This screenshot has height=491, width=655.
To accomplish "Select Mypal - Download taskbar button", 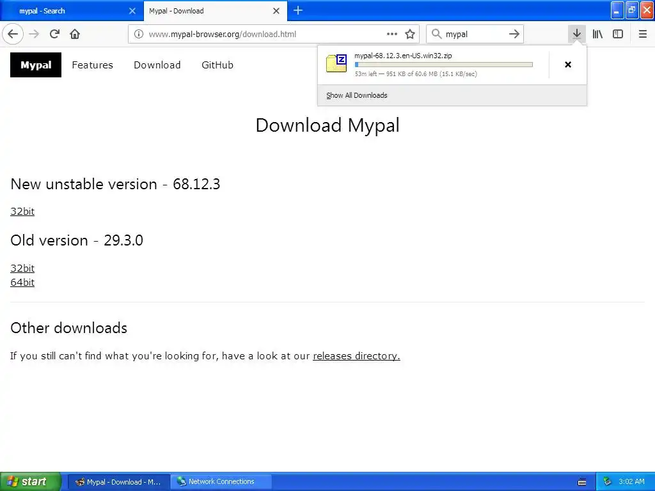I will point(118,481).
